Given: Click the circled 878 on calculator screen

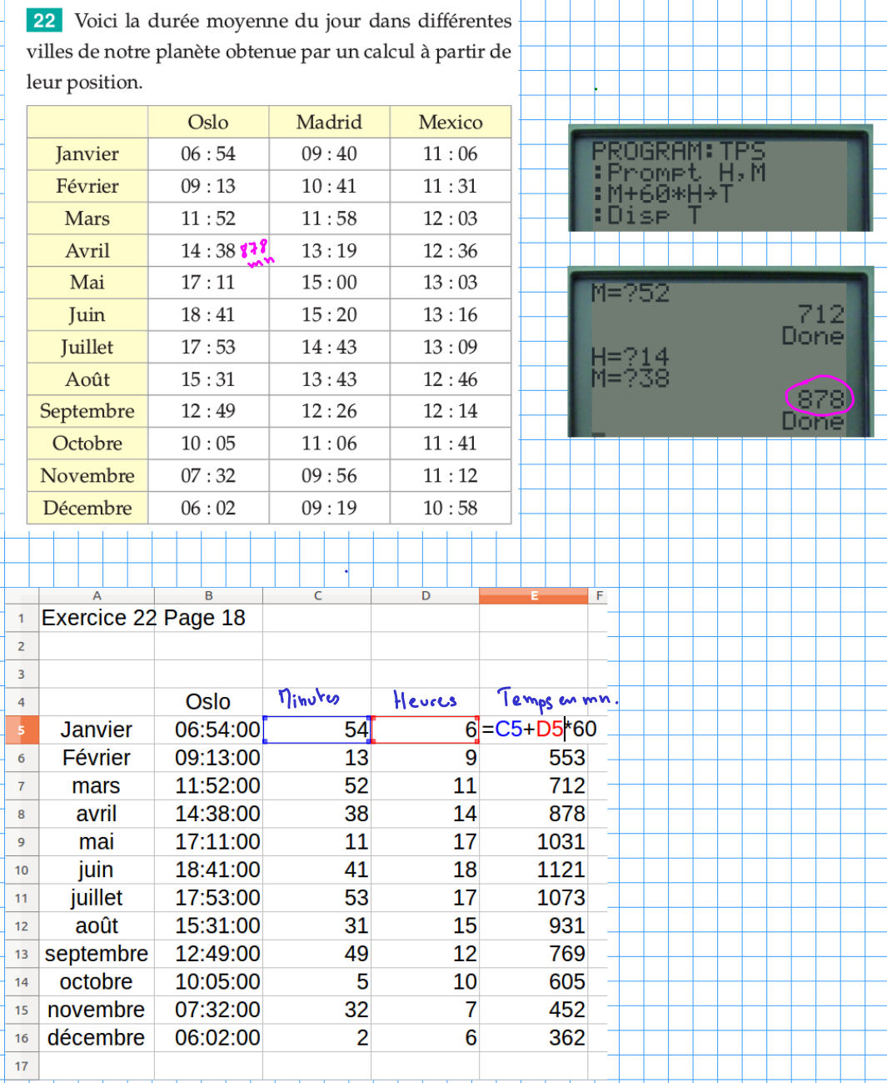Looking at the screenshot, I should [820, 399].
